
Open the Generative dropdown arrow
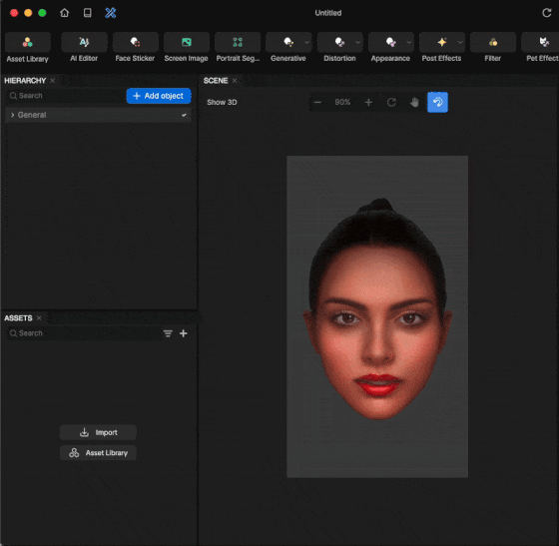[x=307, y=42]
